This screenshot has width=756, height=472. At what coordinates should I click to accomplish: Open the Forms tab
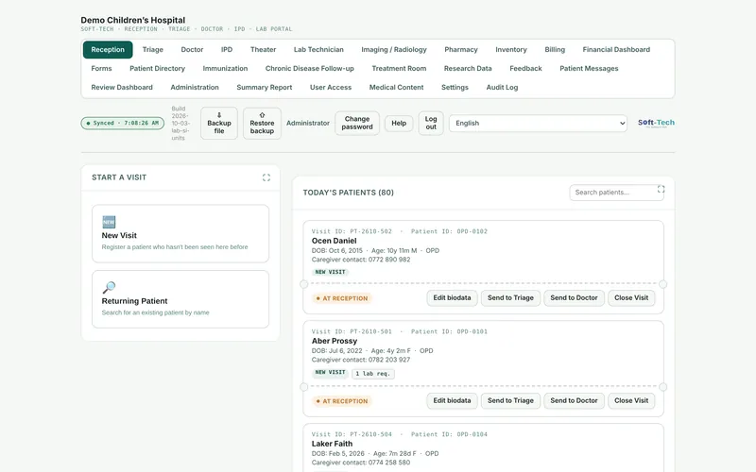(x=101, y=68)
